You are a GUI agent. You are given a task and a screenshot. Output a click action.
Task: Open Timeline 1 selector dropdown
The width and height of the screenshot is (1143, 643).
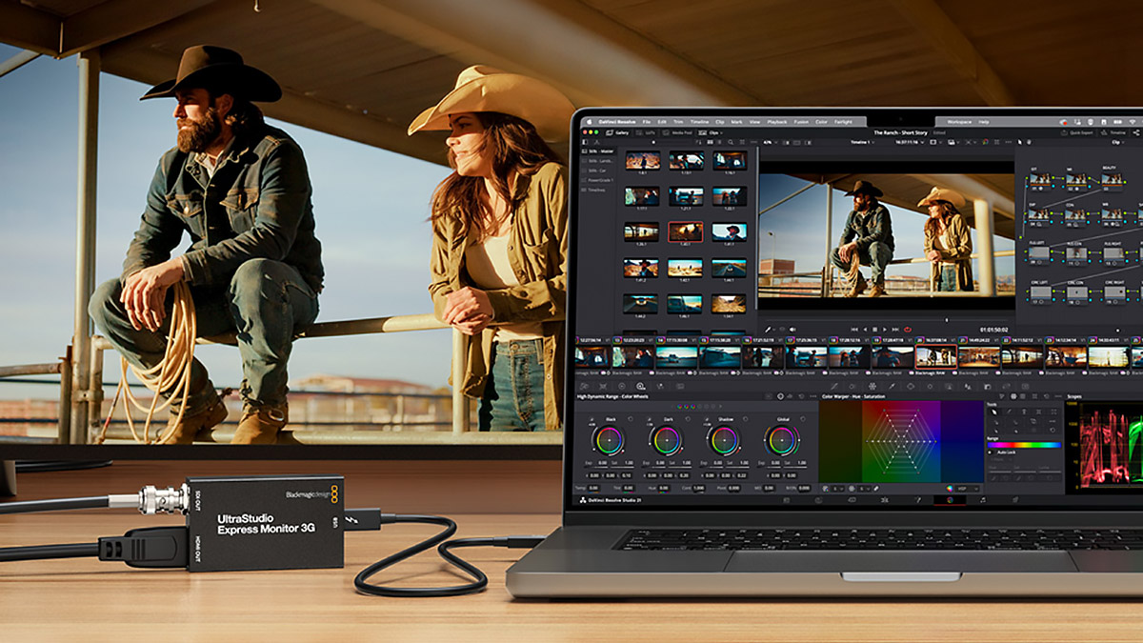pyautogui.click(x=862, y=142)
